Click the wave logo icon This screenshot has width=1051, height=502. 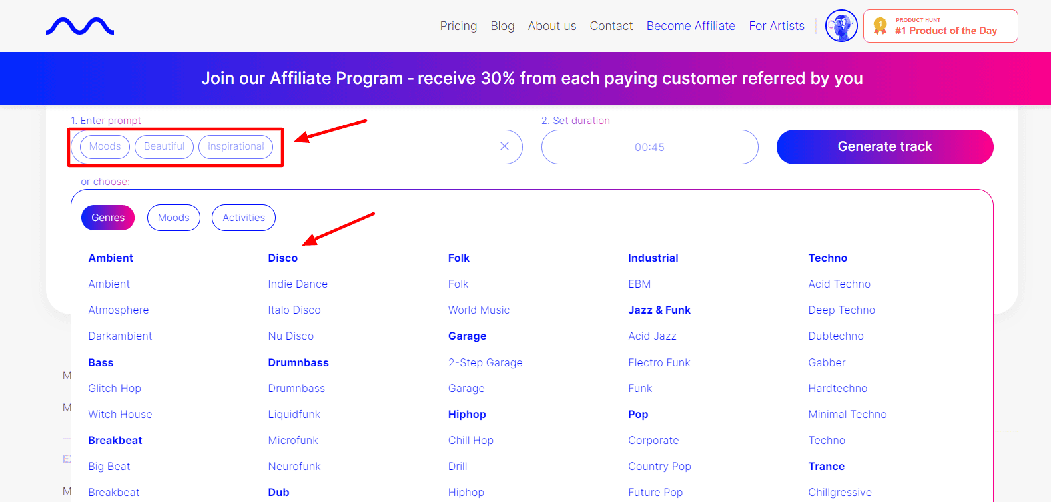point(80,26)
